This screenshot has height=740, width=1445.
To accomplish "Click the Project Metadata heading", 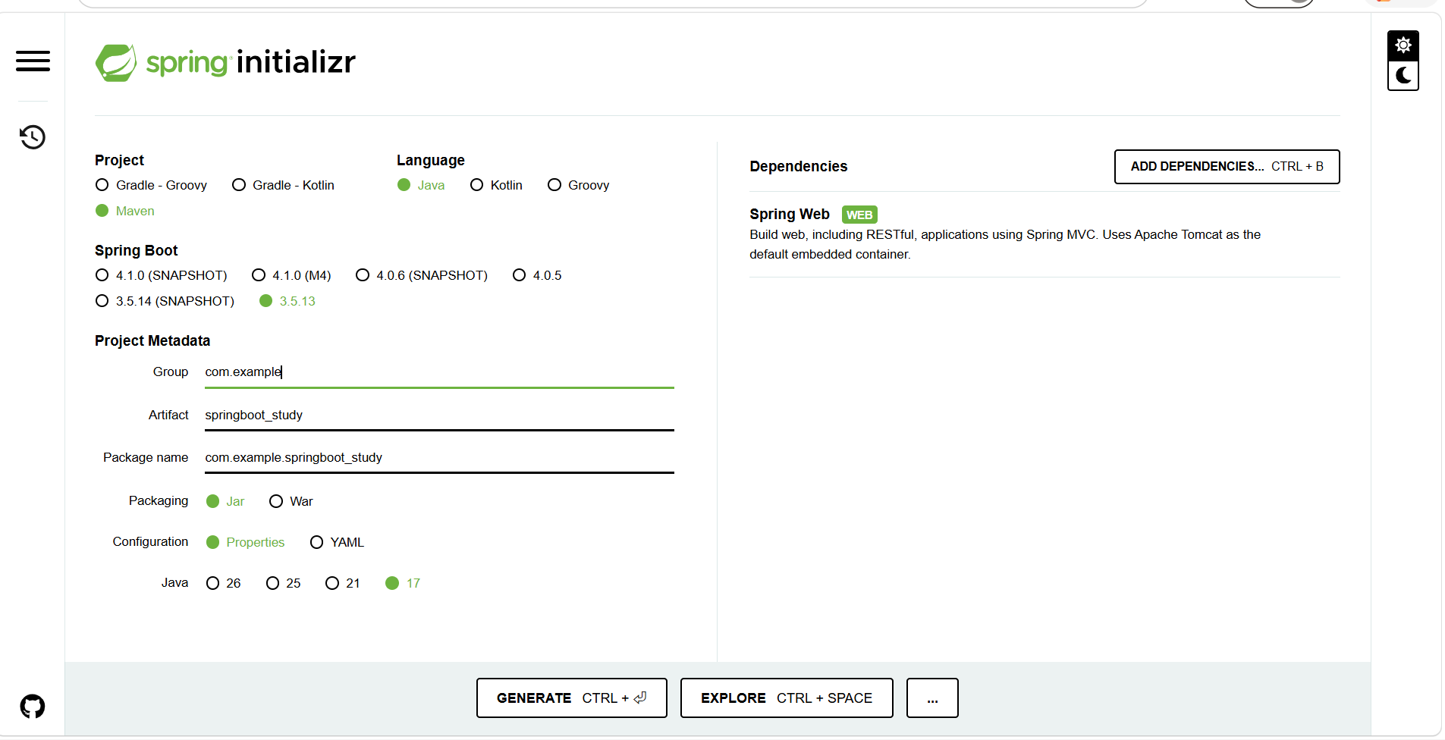I will pos(152,340).
